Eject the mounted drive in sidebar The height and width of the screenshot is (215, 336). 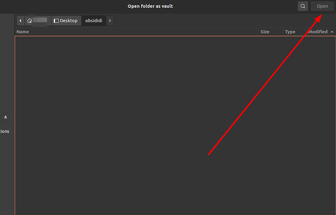6,117
